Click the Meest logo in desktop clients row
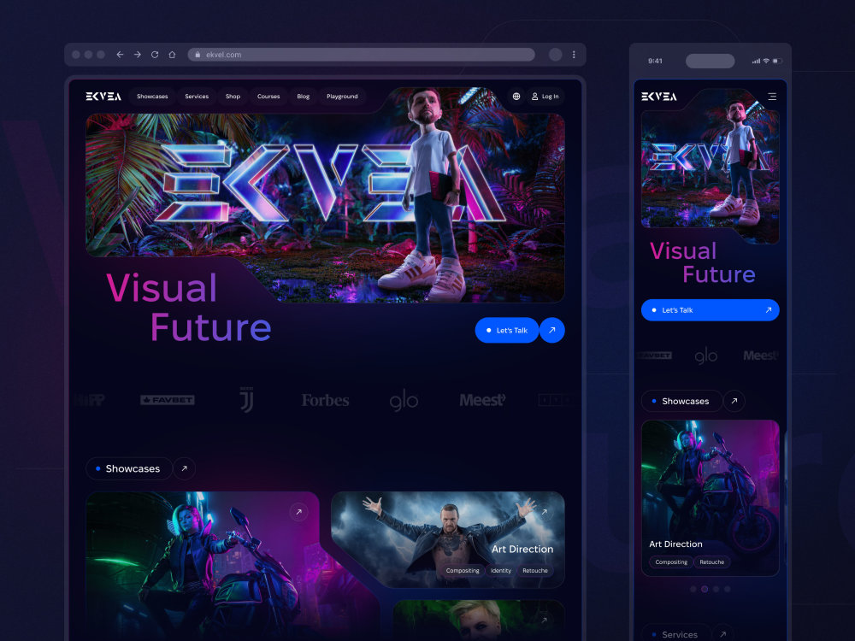This screenshot has height=641, width=855. 482,400
